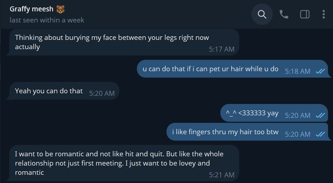Screen dimensions: 333x183
Task: Open the three-dot more options menu
Action: [323, 15]
